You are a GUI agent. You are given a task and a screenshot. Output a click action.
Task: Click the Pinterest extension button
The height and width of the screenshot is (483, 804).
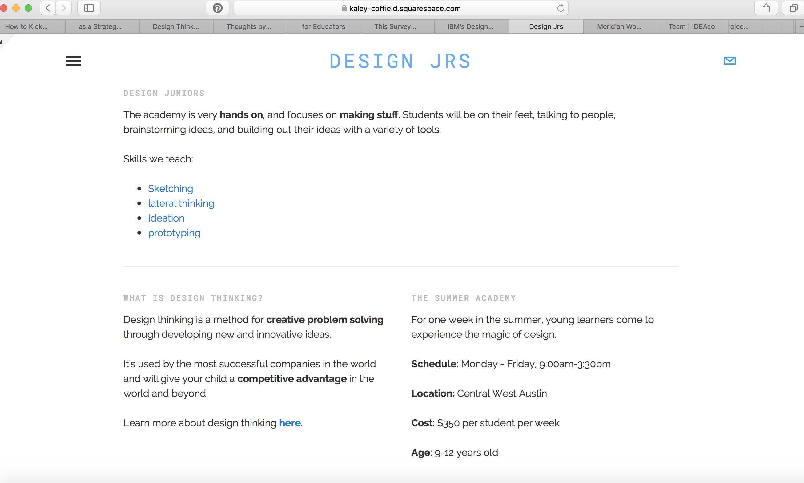[x=218, y=8]
